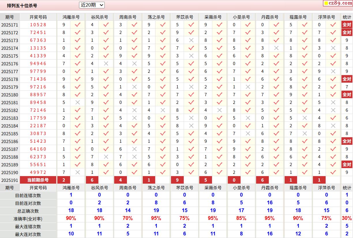Open the cz89.com site link
The width and height of the screenshot is (353, 238).
[x=338, y=3]
